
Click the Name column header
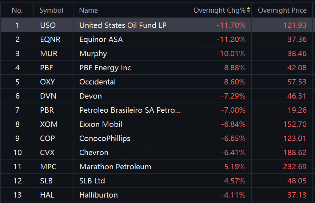click(x=88, y=10)
